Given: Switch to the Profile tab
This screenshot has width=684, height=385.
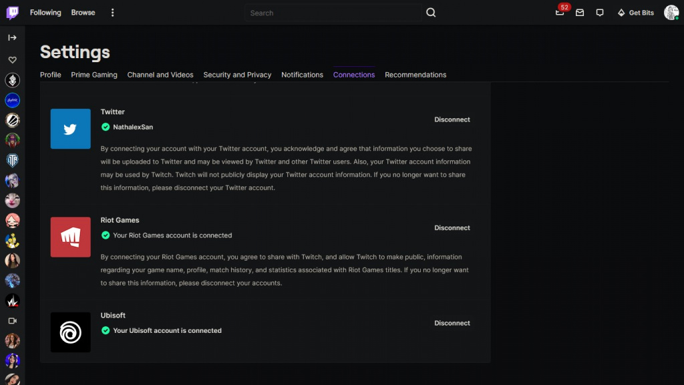Looking at the screenshot, I should (x=51, y=75).
